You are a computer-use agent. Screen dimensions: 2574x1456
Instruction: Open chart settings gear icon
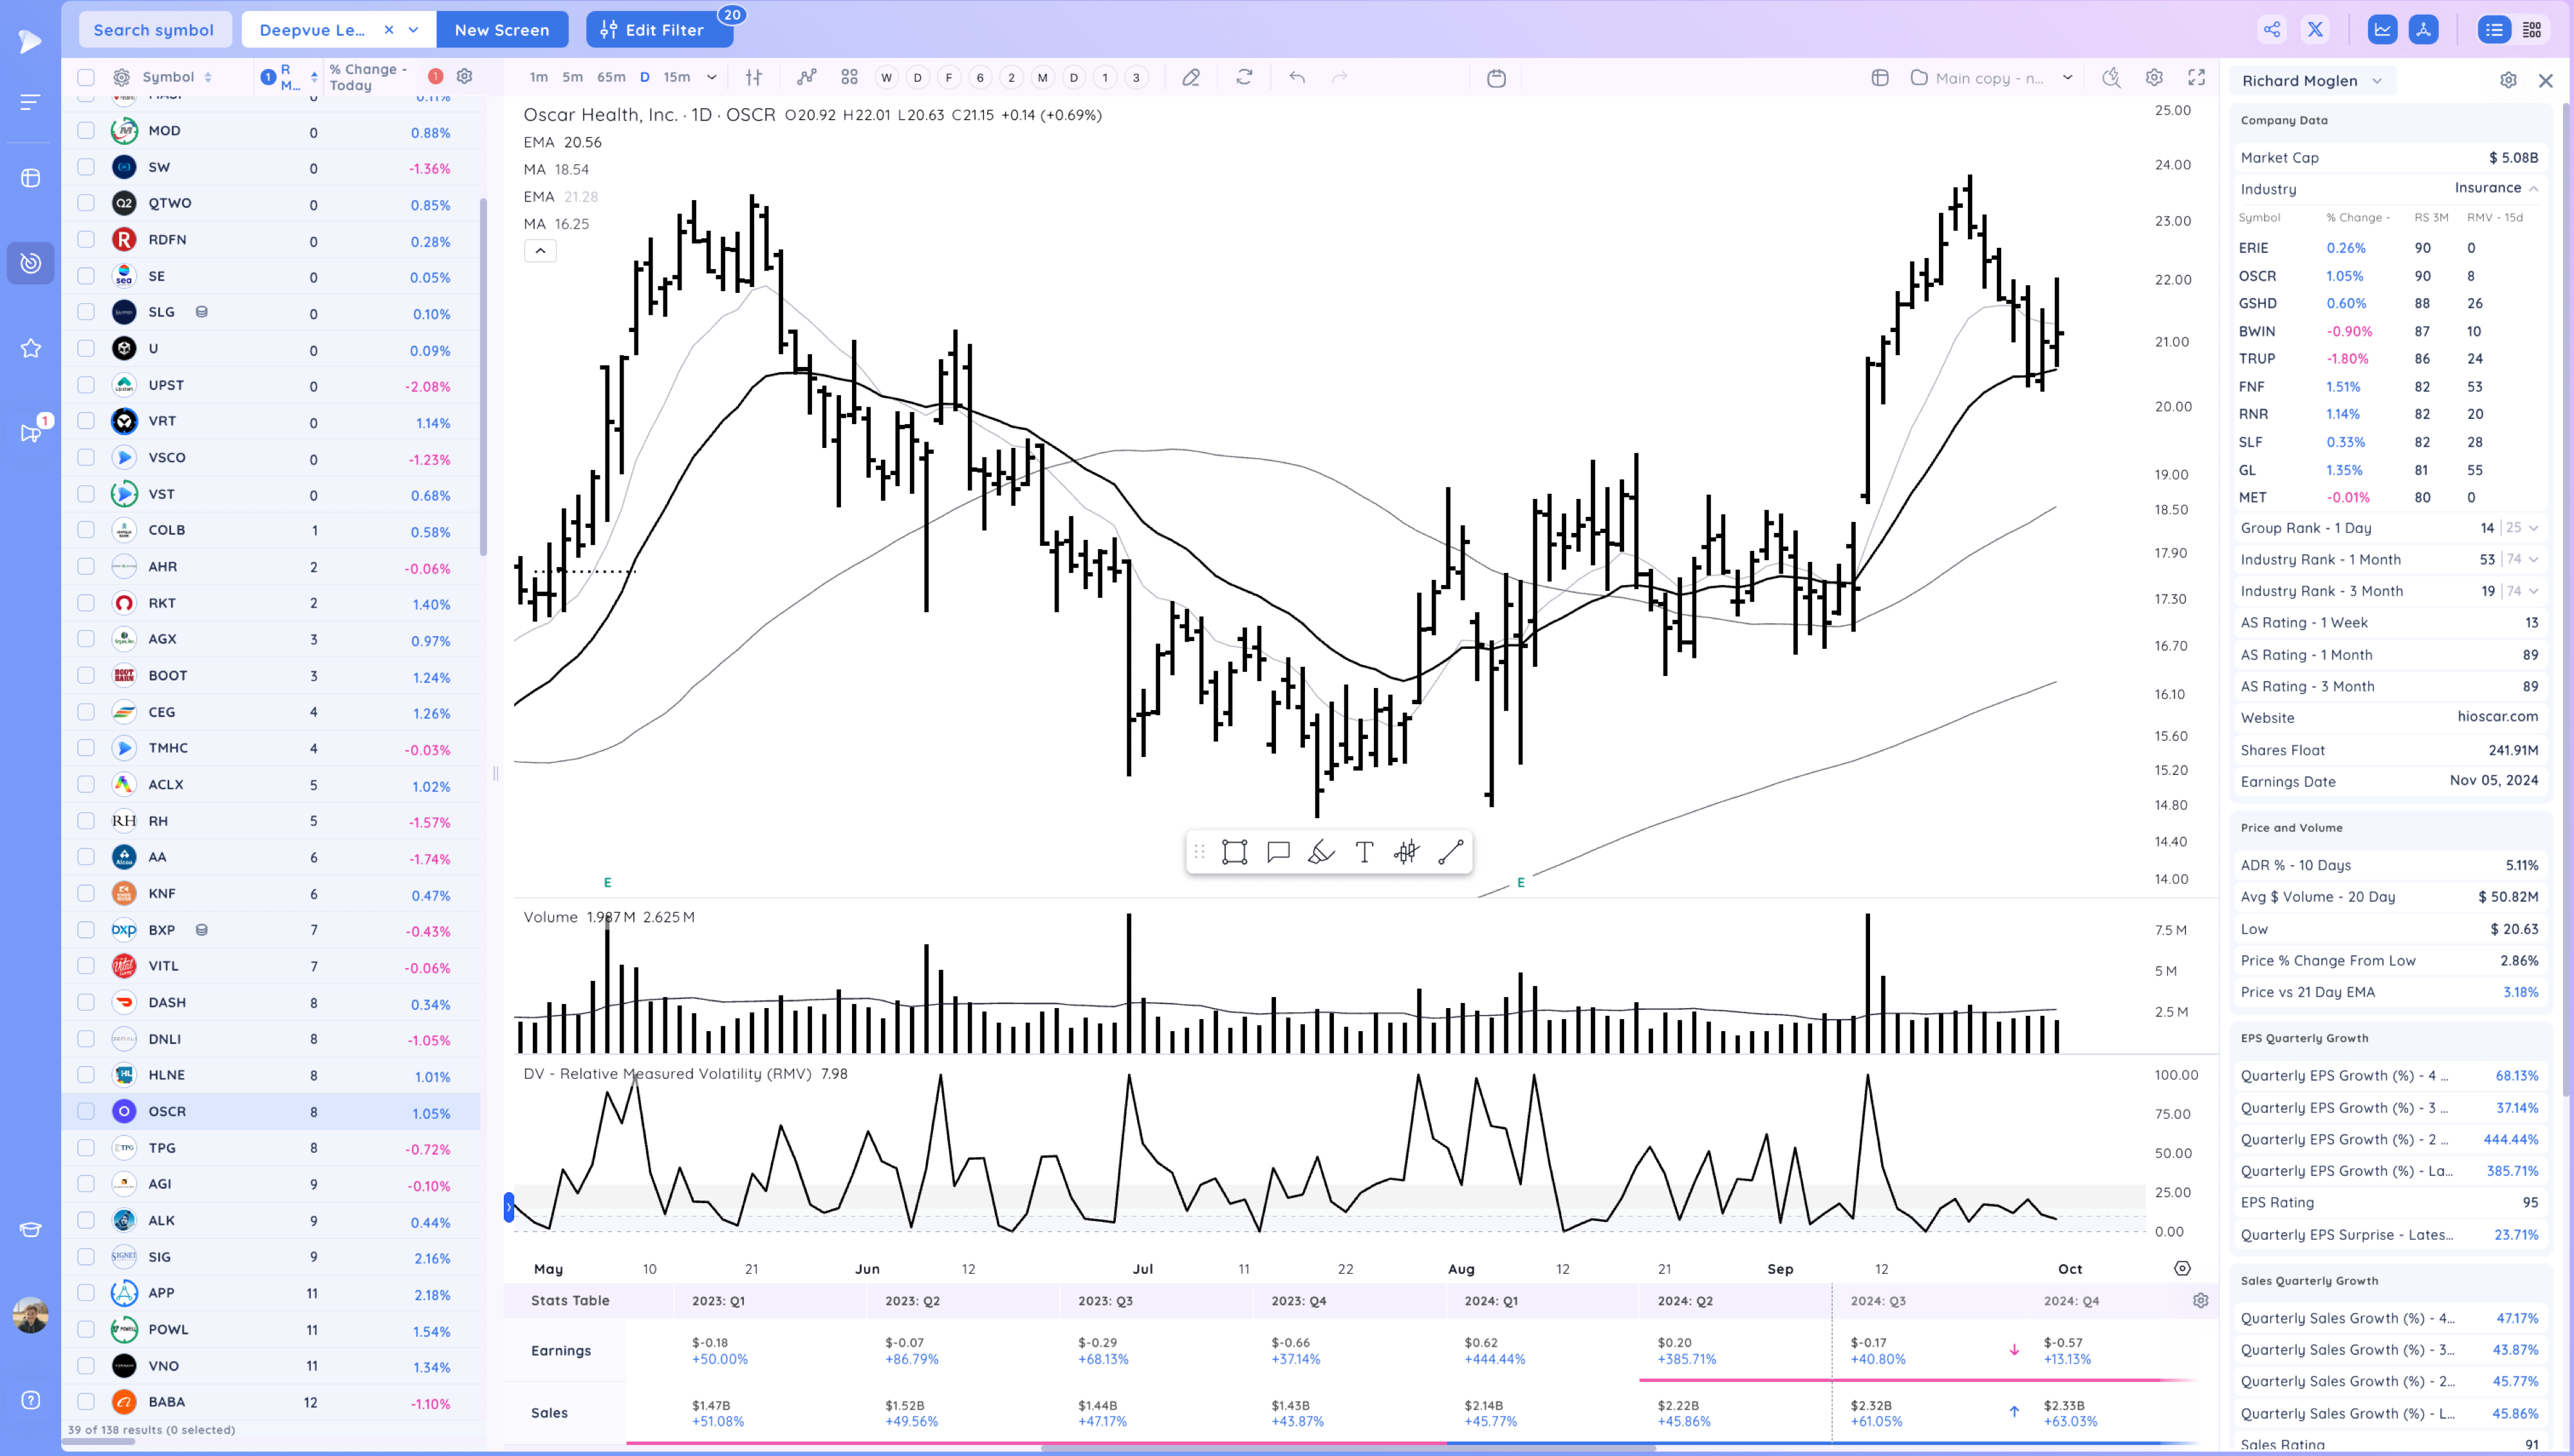[x=2154, y=78]
